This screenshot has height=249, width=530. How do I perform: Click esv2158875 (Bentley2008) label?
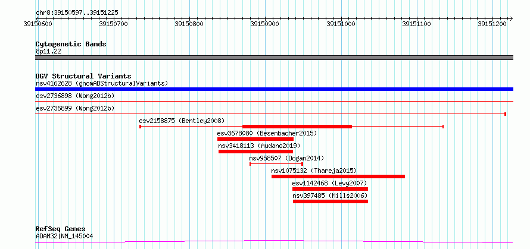[182, 121]
